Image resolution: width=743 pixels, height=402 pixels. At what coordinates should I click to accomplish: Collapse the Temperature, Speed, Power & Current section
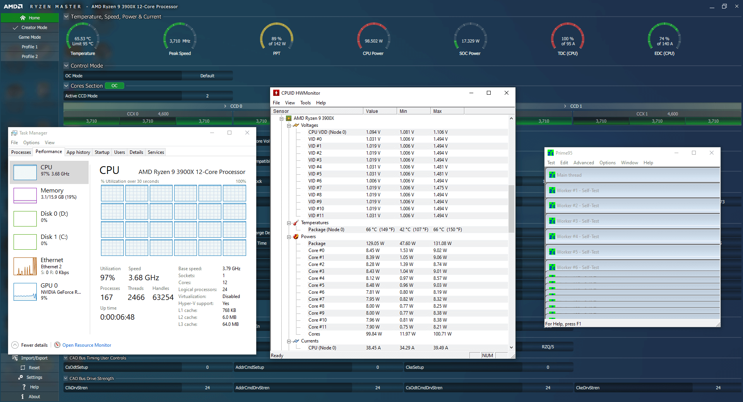tap(66, 17)
